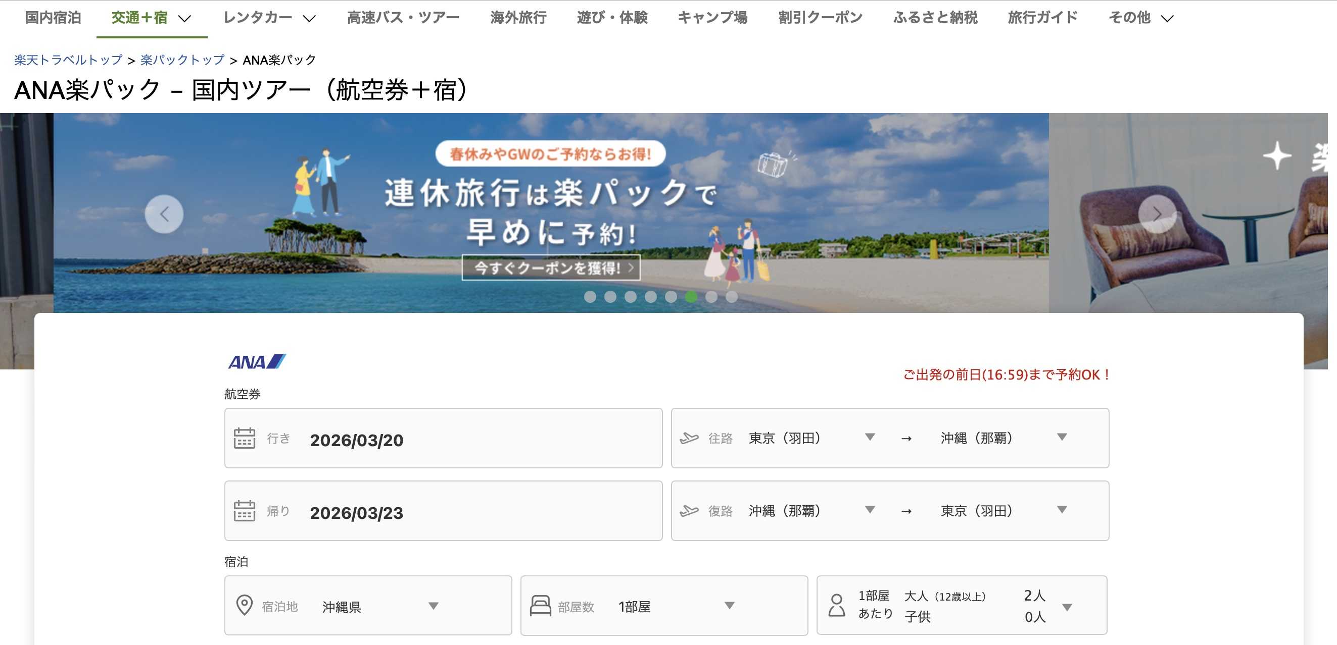Image resolution: width=1337 pixels, height=645 pixels.
Task: Select the first carousel indicator dot
Action: coord(590,297)
